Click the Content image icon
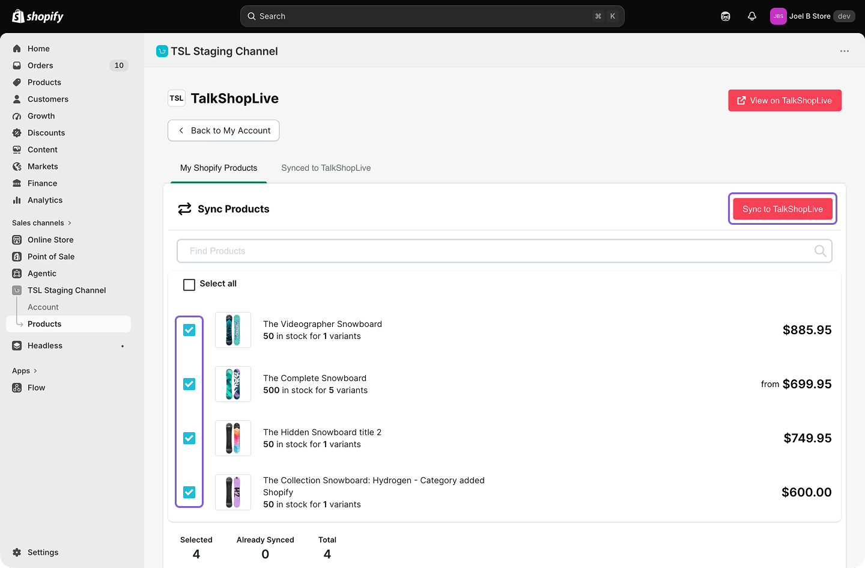Viewport: 865px width, 568px height. (x=17, y=150)
